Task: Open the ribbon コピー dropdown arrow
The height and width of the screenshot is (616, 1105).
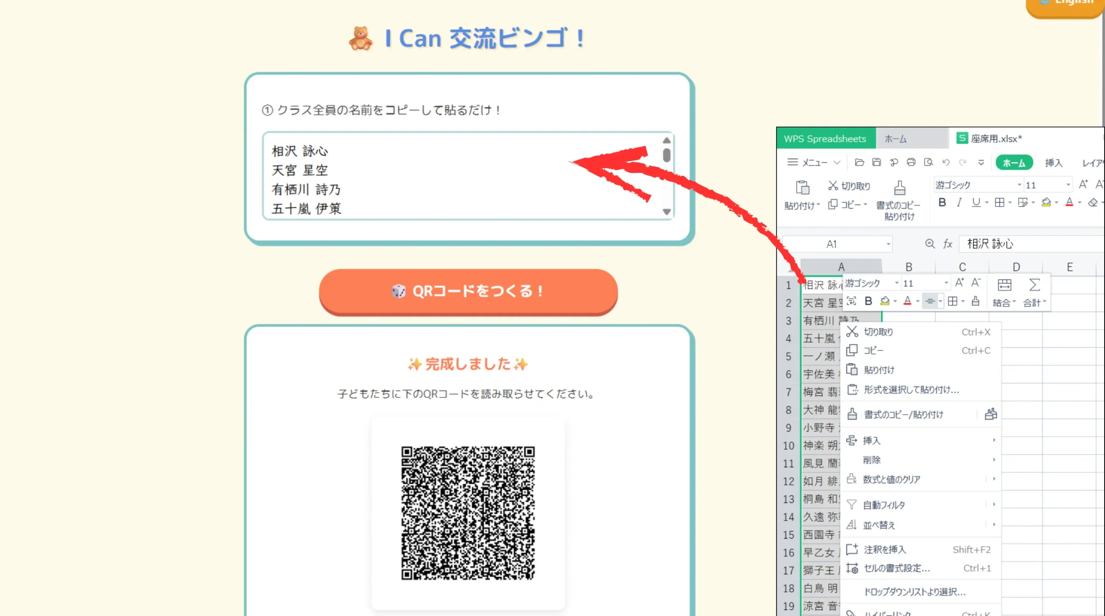Action: tap(865, 204)
